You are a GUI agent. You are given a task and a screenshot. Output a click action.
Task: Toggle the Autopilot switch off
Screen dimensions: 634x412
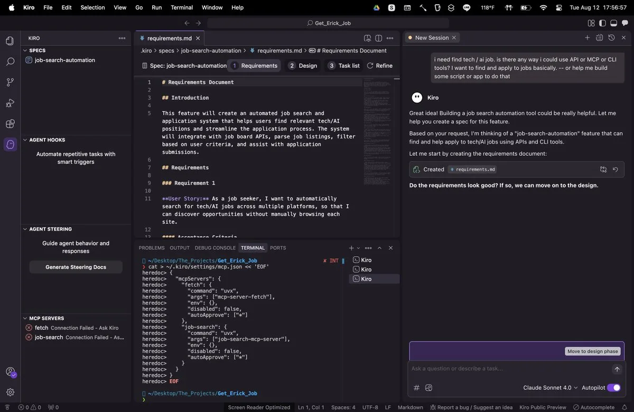pos(613,388)
